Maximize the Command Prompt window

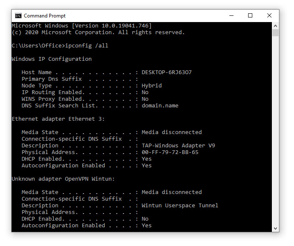point(250,16)
